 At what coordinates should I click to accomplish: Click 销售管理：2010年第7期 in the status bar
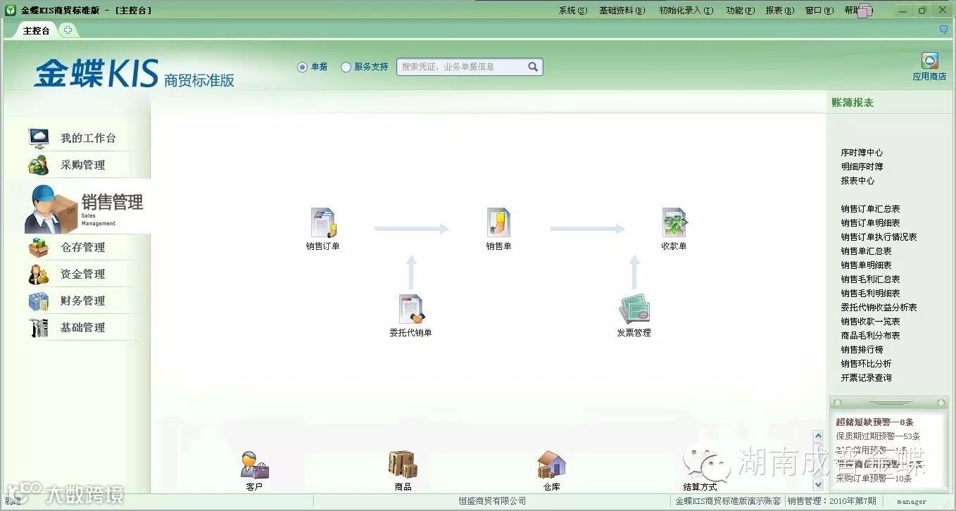[x=832, y=501]
